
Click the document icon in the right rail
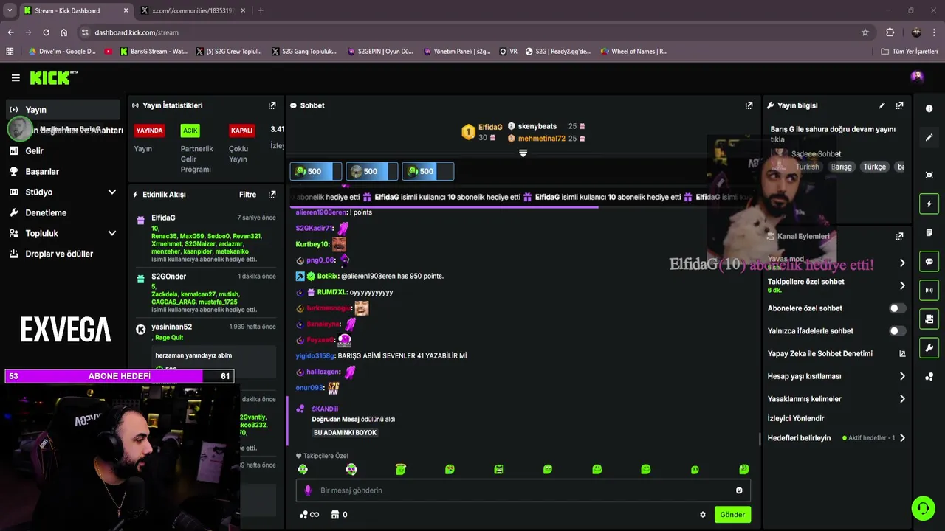click(929, 232)
